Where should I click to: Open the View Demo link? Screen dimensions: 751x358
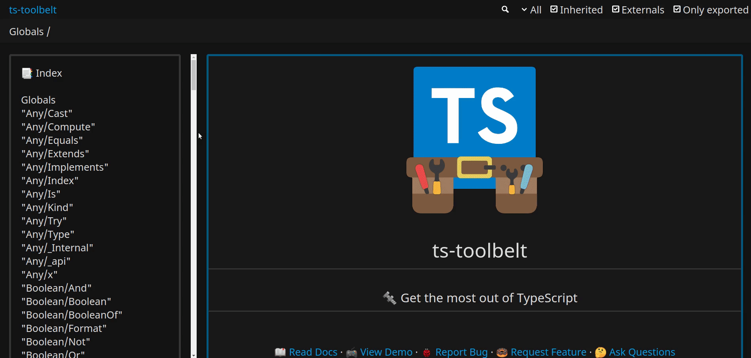tap(386, 352)
